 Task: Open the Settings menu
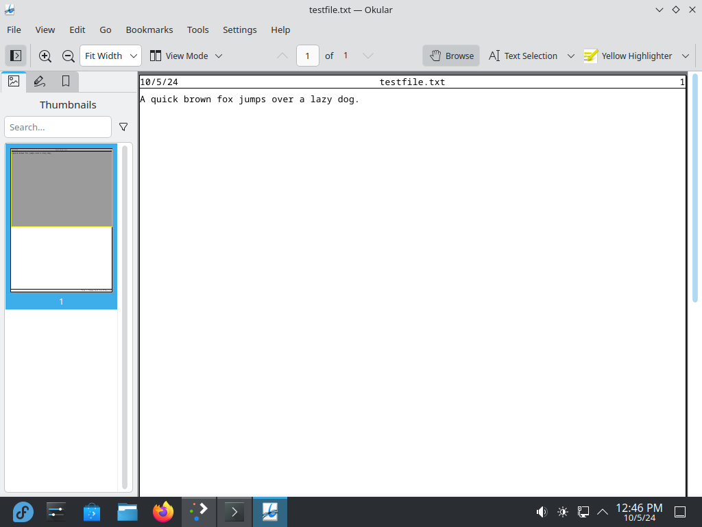tap(240, 30)
